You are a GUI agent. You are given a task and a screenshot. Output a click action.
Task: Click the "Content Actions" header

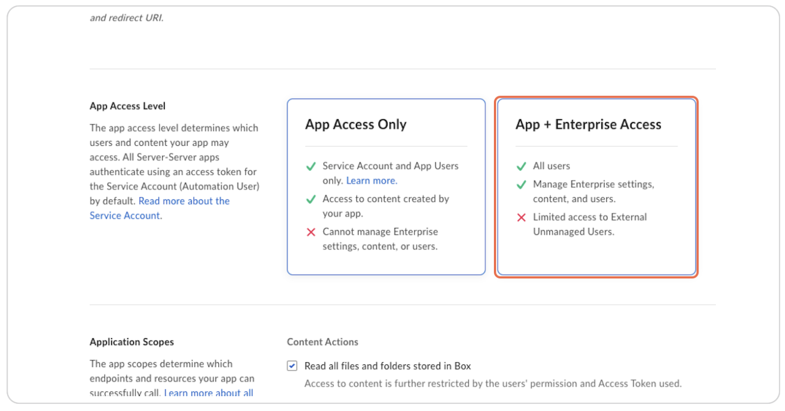(x=322, y=341)
